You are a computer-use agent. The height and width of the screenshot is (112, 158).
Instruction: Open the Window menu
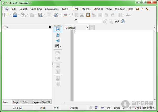[x=120, y=9]
